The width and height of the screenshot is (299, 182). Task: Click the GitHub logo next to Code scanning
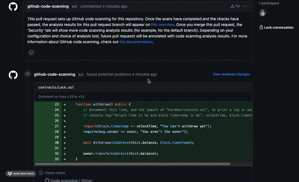point(47,180)
